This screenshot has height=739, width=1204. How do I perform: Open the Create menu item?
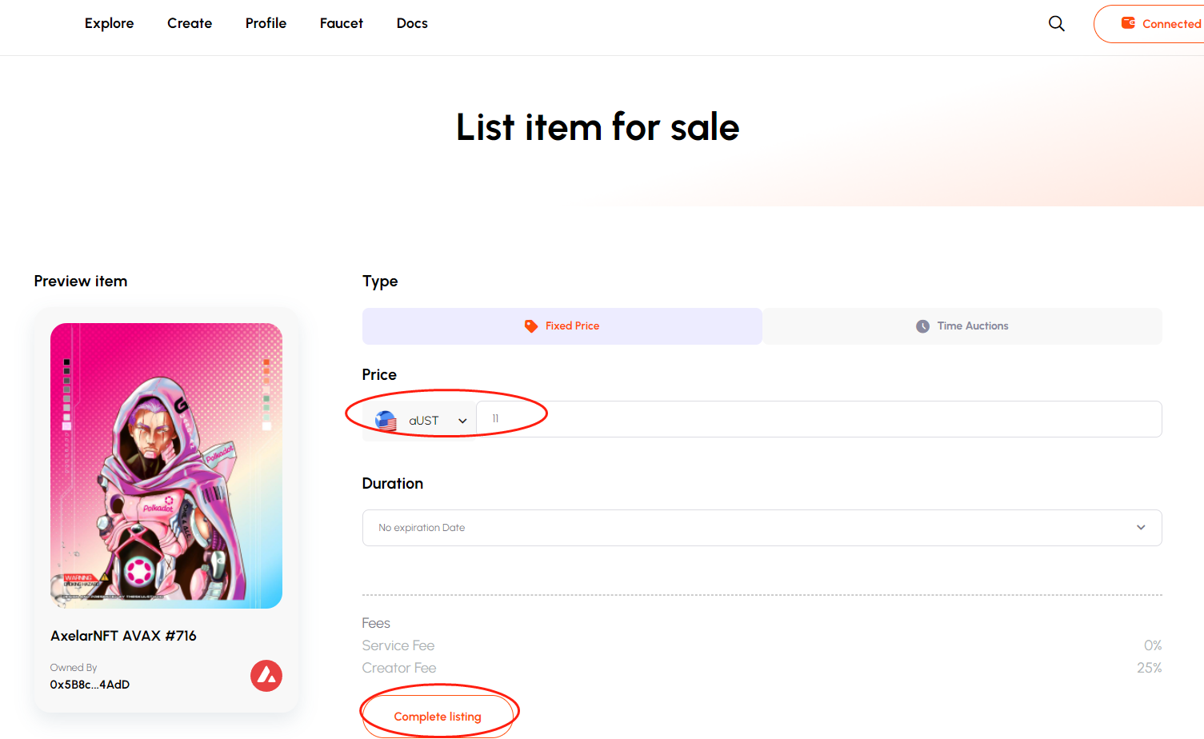190,23
